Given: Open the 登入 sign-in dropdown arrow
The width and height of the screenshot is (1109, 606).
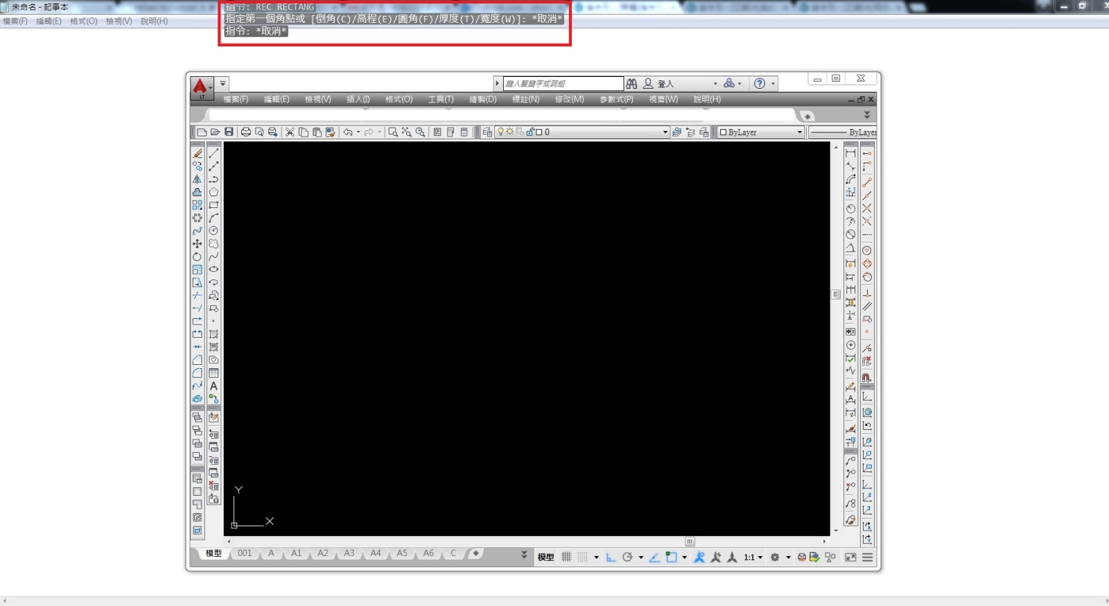Looking at the screenshot, I should pos(715,84).
